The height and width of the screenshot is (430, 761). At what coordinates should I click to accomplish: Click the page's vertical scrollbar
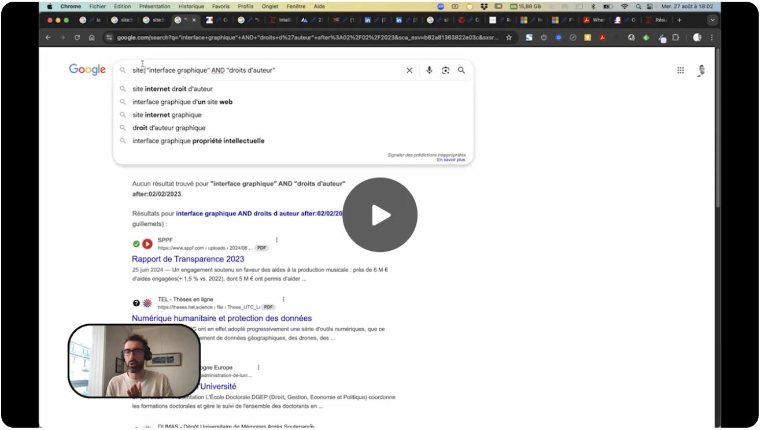[x=718, y=127]
